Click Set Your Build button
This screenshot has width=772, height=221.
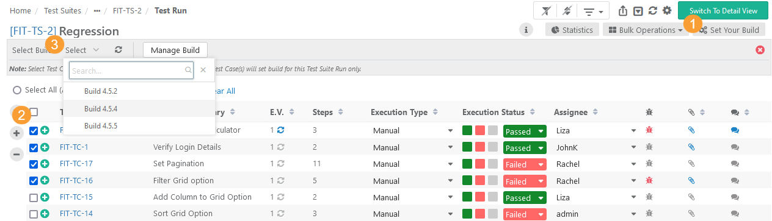click(729, 30)
